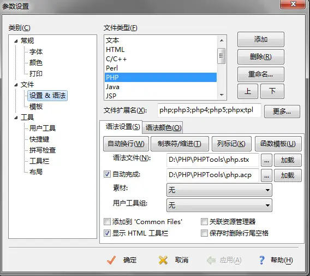Screen dimensions: 310x276
Task: Open 制表符/缩进(T) settings
Action: pos(180,144)
